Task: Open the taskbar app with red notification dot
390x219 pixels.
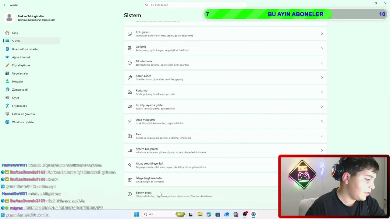Action: tap(245, 214)
